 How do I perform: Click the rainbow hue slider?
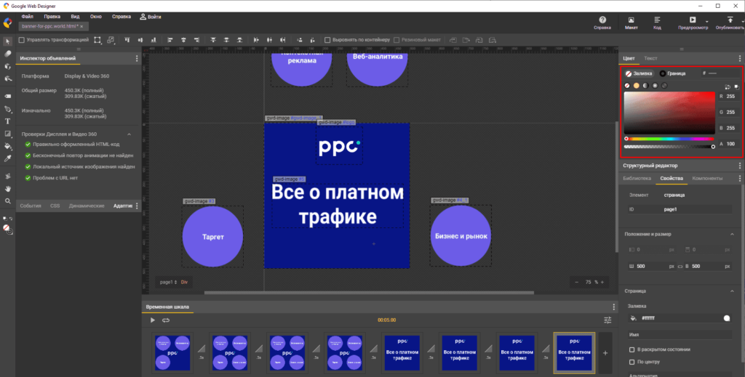pos(669,138)
